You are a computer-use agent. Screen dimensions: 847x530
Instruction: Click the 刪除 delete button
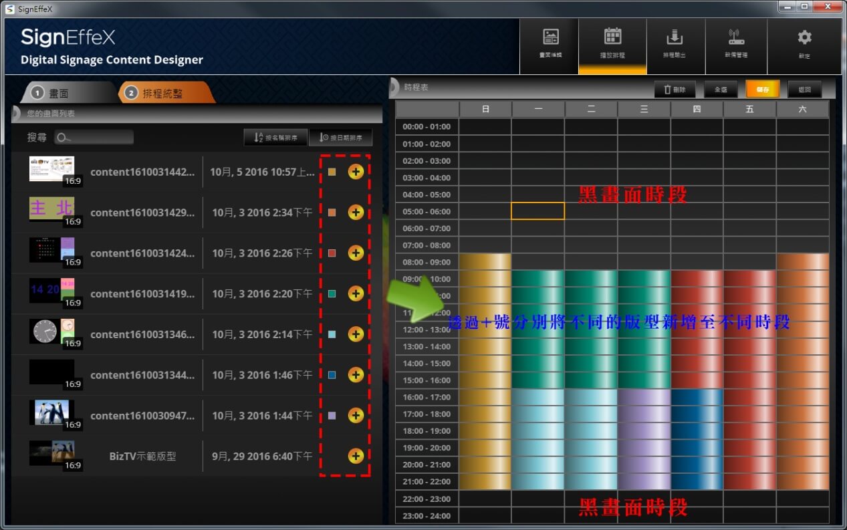pos(674,89)
